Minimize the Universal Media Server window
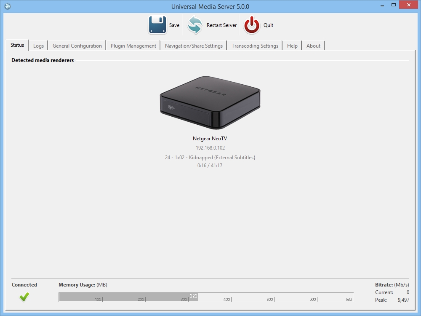The image size is (421, 316). (x=382, y=5)
